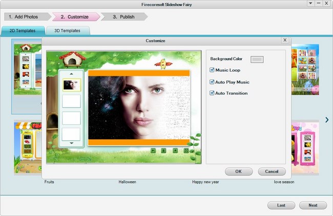333x216 pixels.
Task: Select the 2D Templates tab
Action: [22, 31]
